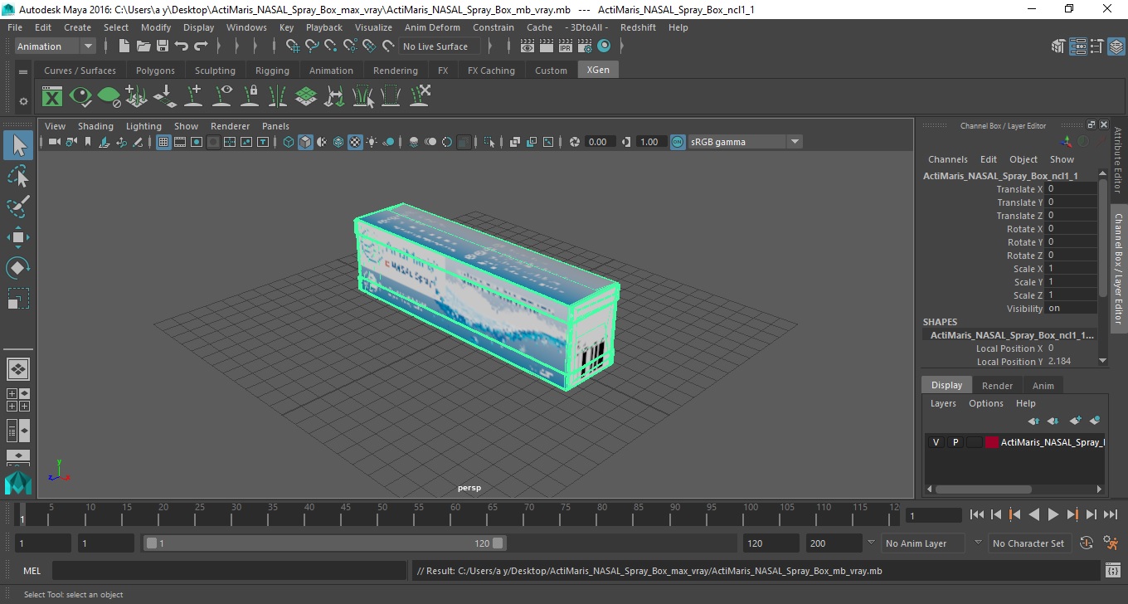Switch to the Render layer tab

tap(997, 386)
